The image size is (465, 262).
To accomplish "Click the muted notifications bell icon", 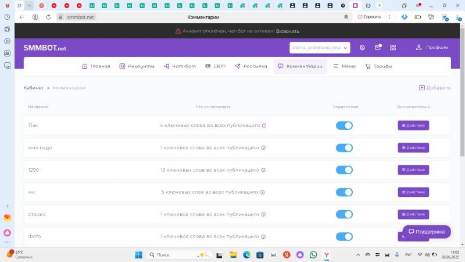I will point(363,47).
